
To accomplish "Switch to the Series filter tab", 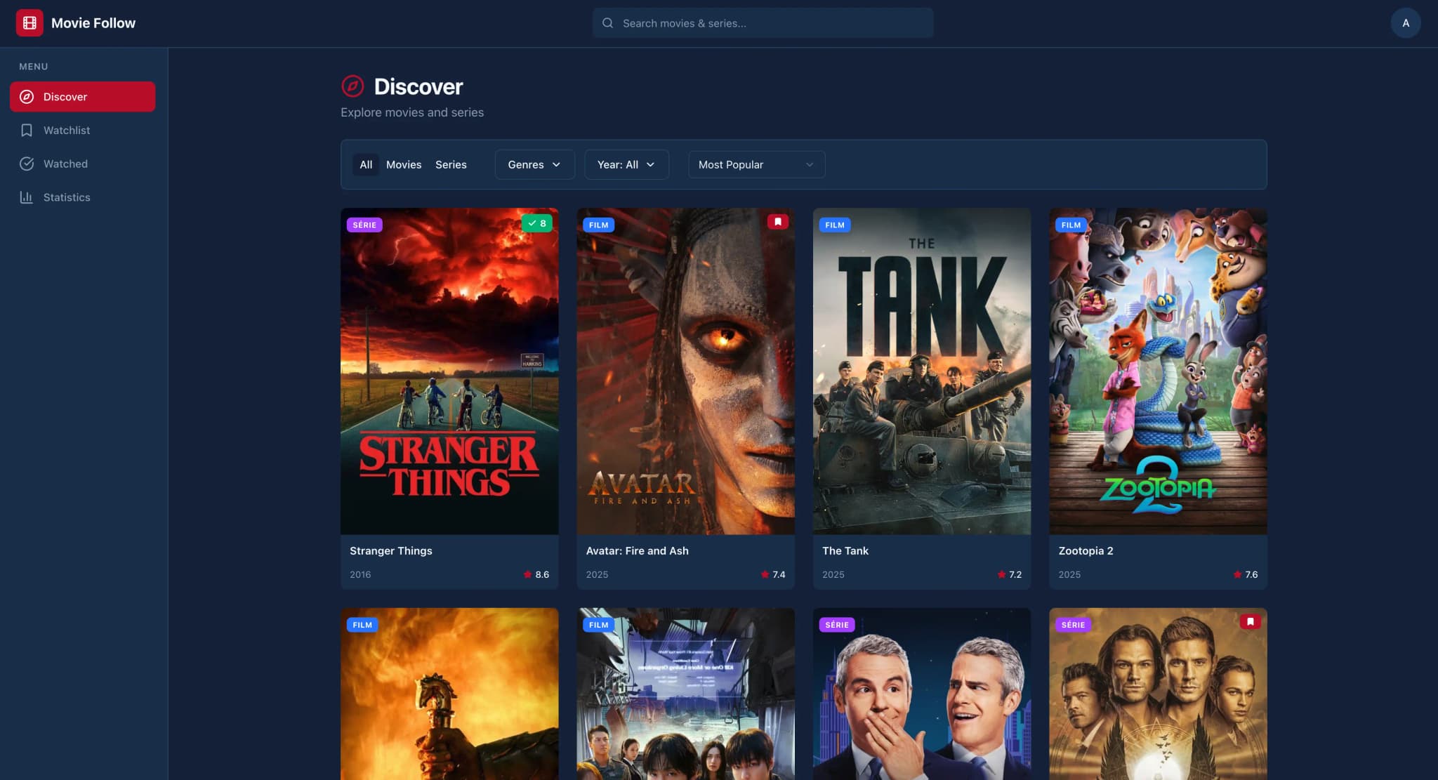I will tap(451, 164).
